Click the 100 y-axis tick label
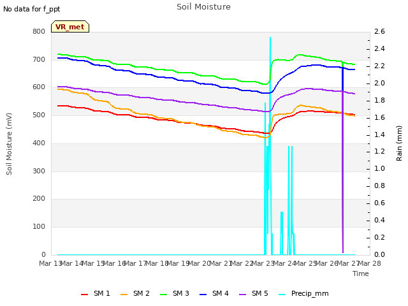Viewport: 408px width, 306px height. tap(39, 227)
